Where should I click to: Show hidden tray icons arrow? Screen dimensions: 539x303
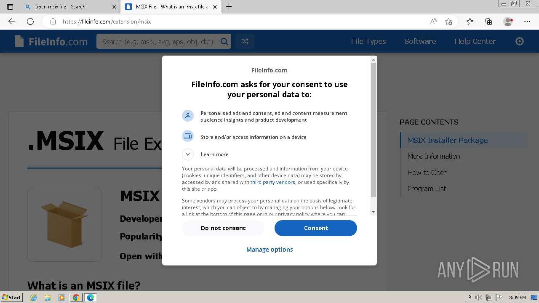point(470,298)
